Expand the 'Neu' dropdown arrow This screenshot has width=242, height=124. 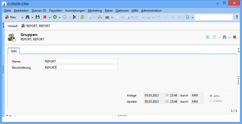tap(22, 17)
